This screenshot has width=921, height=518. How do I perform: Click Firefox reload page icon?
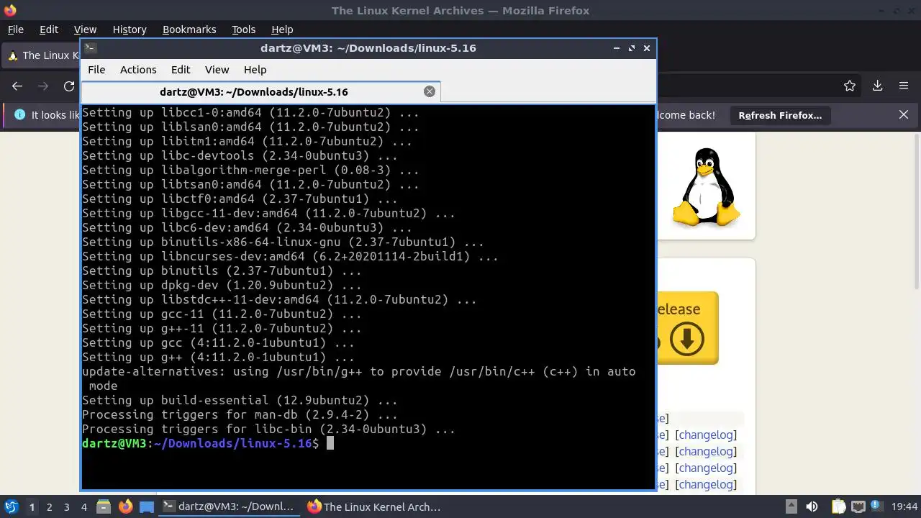[x=69, y=86]
